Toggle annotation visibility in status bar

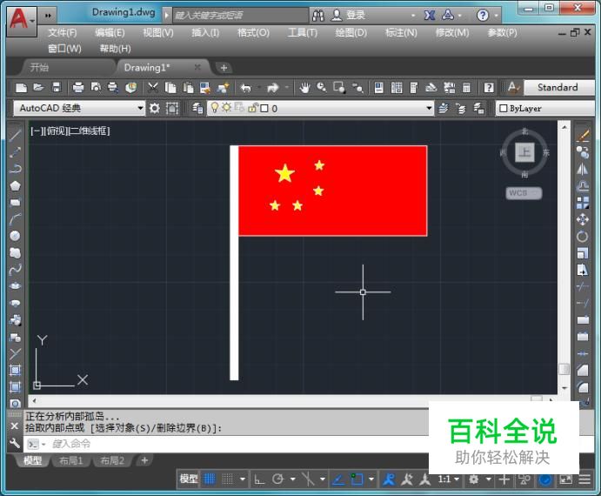tap(389, 479)
